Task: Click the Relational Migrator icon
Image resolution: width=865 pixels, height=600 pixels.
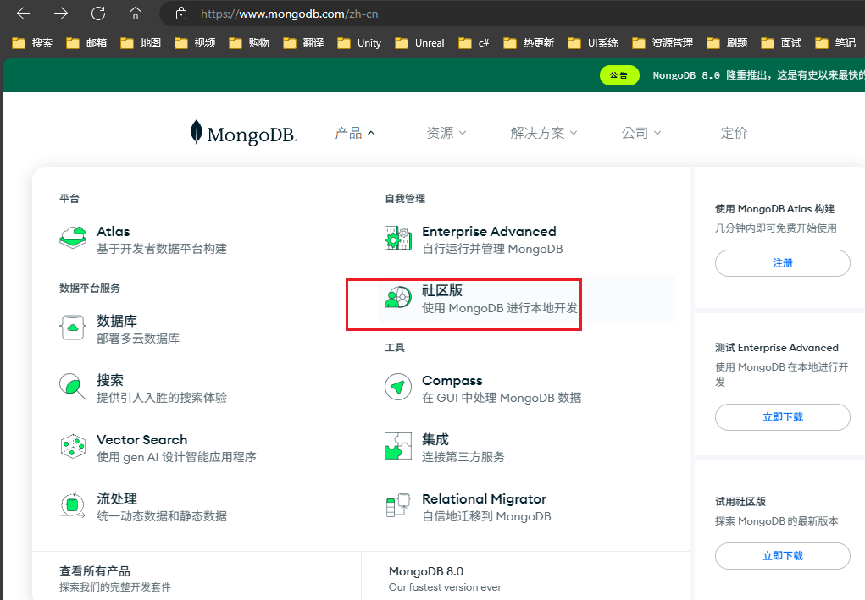Action: click(x=398, y=505)
